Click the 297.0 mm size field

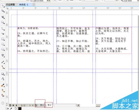40,1
